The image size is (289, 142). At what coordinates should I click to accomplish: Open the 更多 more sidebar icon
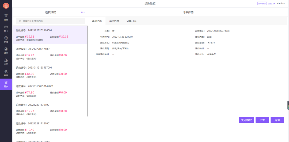pyautogui.click(x=6, y=84)
